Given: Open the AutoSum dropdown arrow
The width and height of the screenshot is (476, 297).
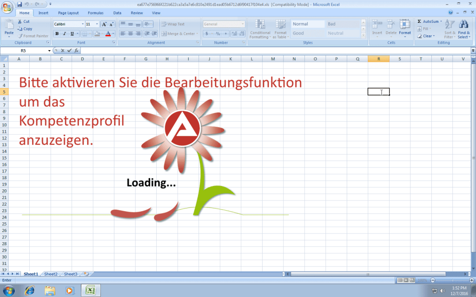Looking at the screenshot, I should (441, 21).
